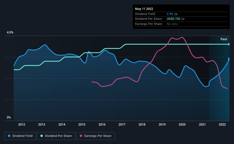This screenshot has width=234, height=144.
Task: Click the US$0.720 dividend value
Action: (173, 19)
